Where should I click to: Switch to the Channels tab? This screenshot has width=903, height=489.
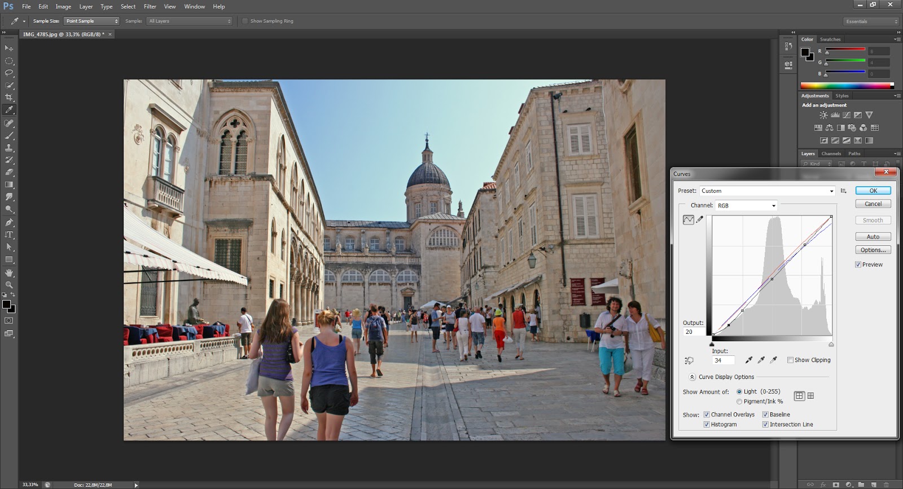831,153
